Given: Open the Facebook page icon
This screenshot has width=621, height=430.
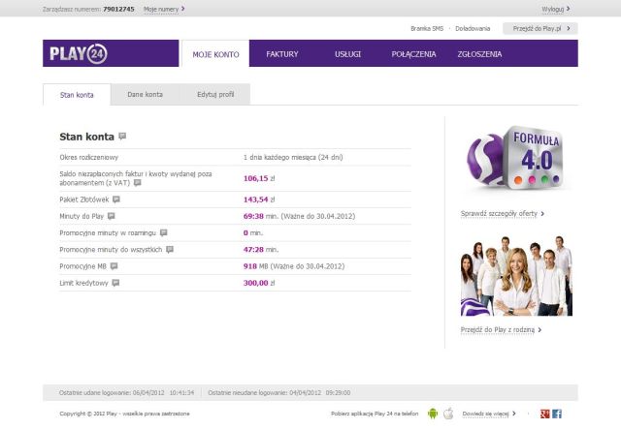Looking at the screenshot, I should [x=557, y=414].
